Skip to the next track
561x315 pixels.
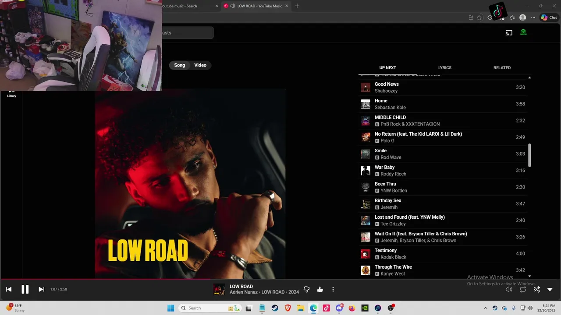tap(41, 289)
